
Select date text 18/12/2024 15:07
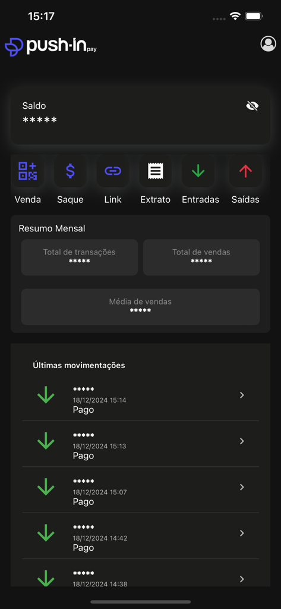point(100,492)
